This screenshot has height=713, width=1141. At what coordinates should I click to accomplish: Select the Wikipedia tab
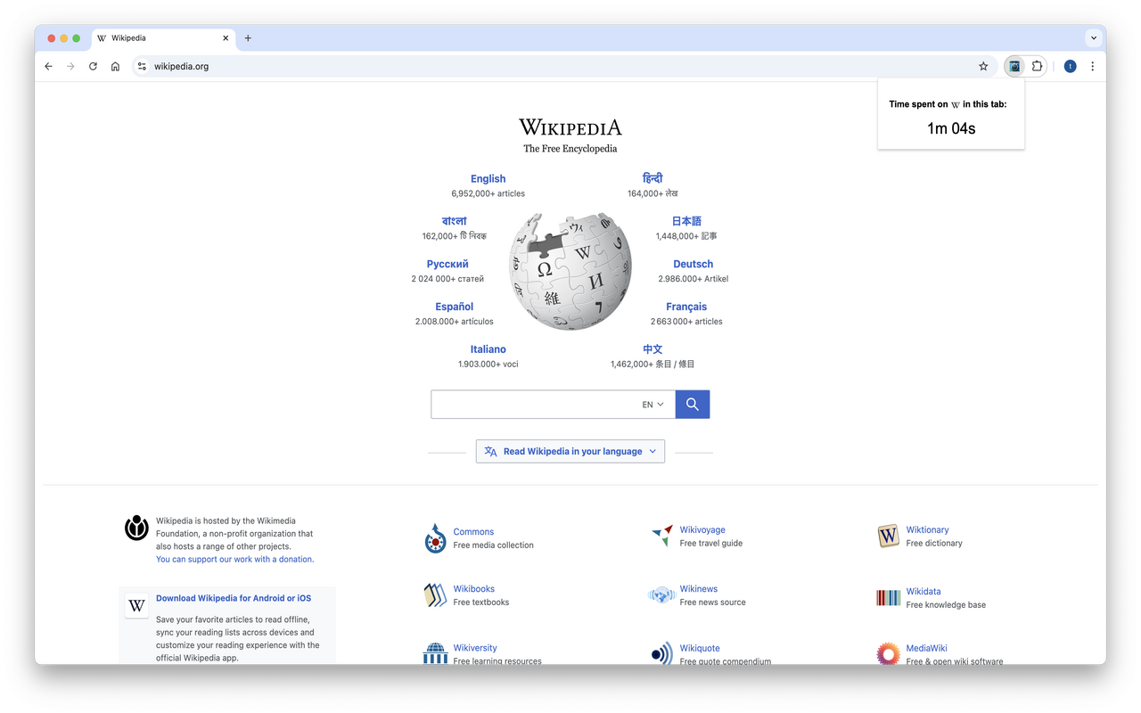[x=163, y=38]
